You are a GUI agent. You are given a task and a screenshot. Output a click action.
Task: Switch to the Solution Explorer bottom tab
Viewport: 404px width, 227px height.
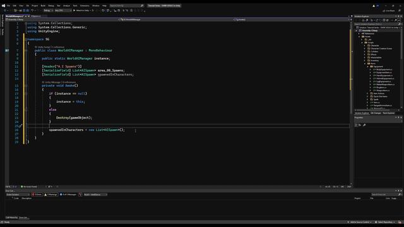click(362, 113)
